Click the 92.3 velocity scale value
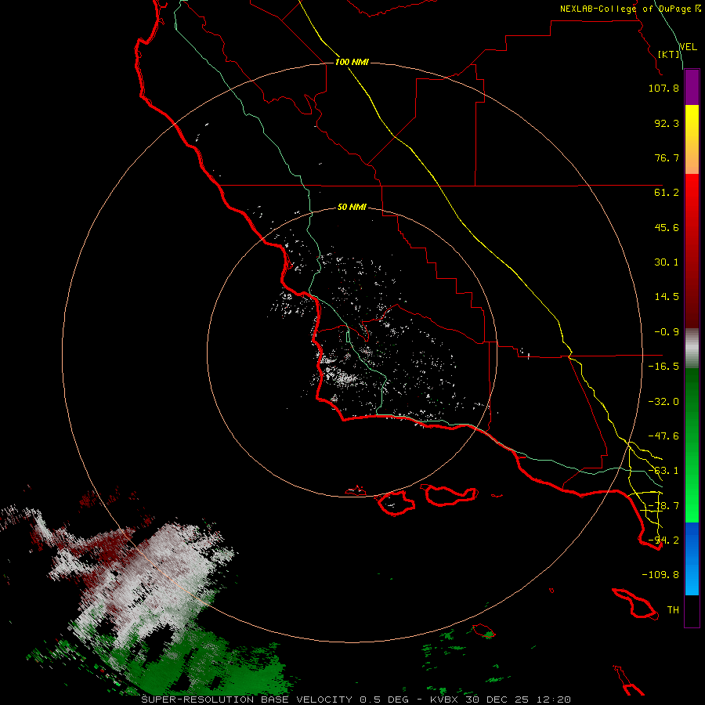The height and width of the screenshot is (705, 705). 667,123
